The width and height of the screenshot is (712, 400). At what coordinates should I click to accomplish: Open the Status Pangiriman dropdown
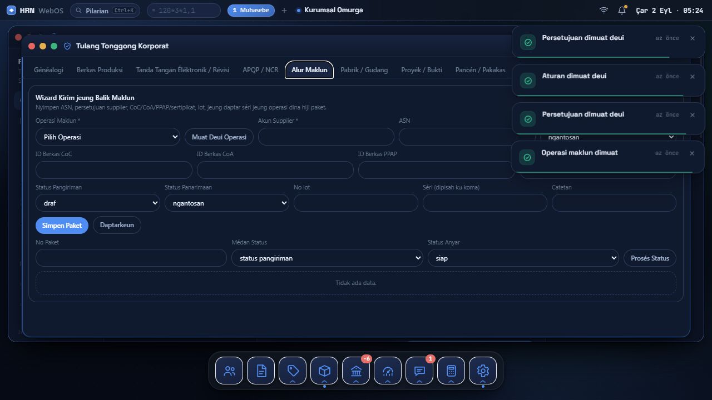click(x=98, y=203)
